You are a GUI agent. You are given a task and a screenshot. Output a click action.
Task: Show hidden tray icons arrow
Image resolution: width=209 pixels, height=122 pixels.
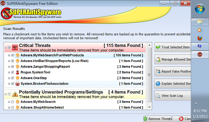tap(196, 103)
